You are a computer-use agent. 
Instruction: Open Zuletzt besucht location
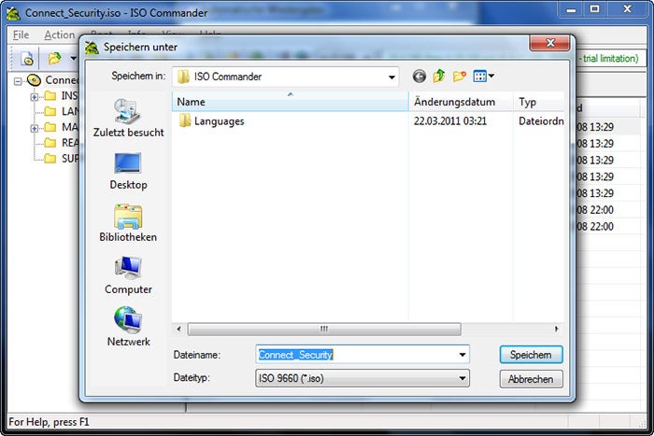(x=129, y=118)
